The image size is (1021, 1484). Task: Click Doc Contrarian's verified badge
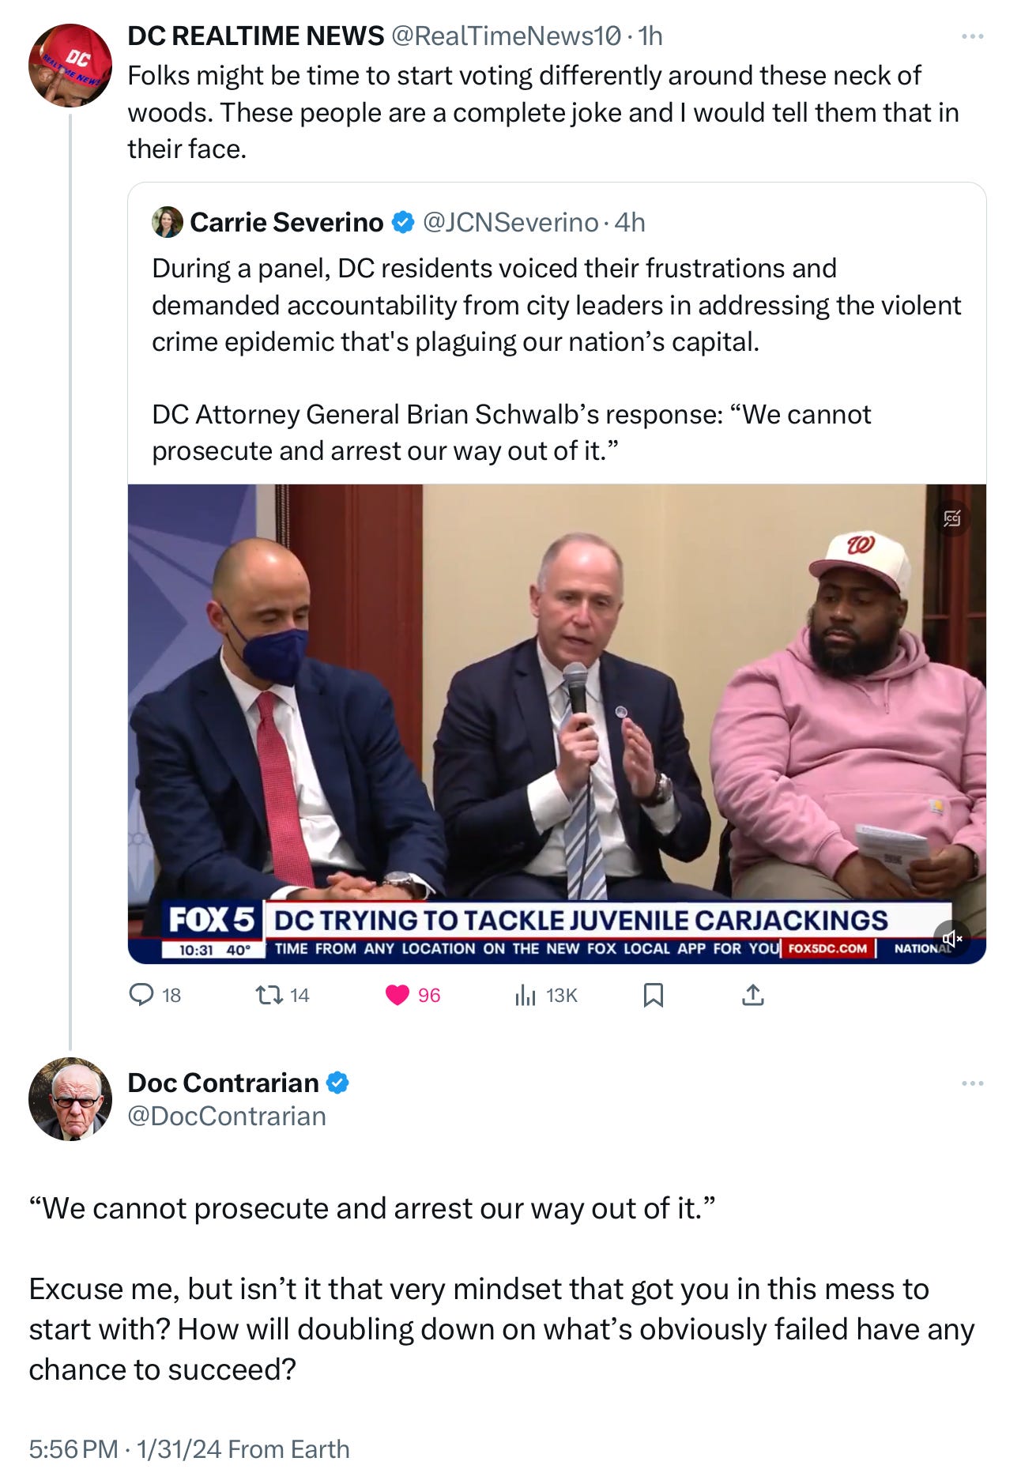pyautogui.click(x=337, y=1083)
